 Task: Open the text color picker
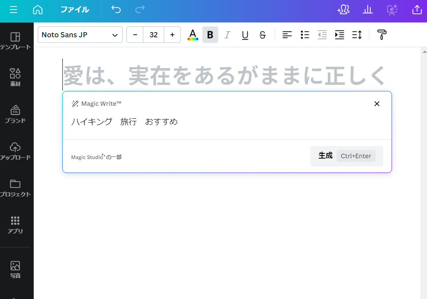pos(193,35)
